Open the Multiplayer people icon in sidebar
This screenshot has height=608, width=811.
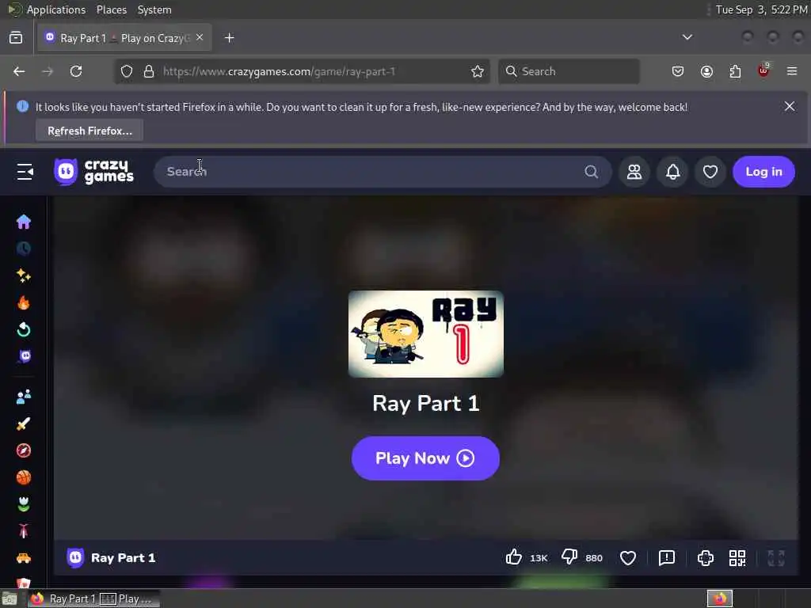pos(23,397)
